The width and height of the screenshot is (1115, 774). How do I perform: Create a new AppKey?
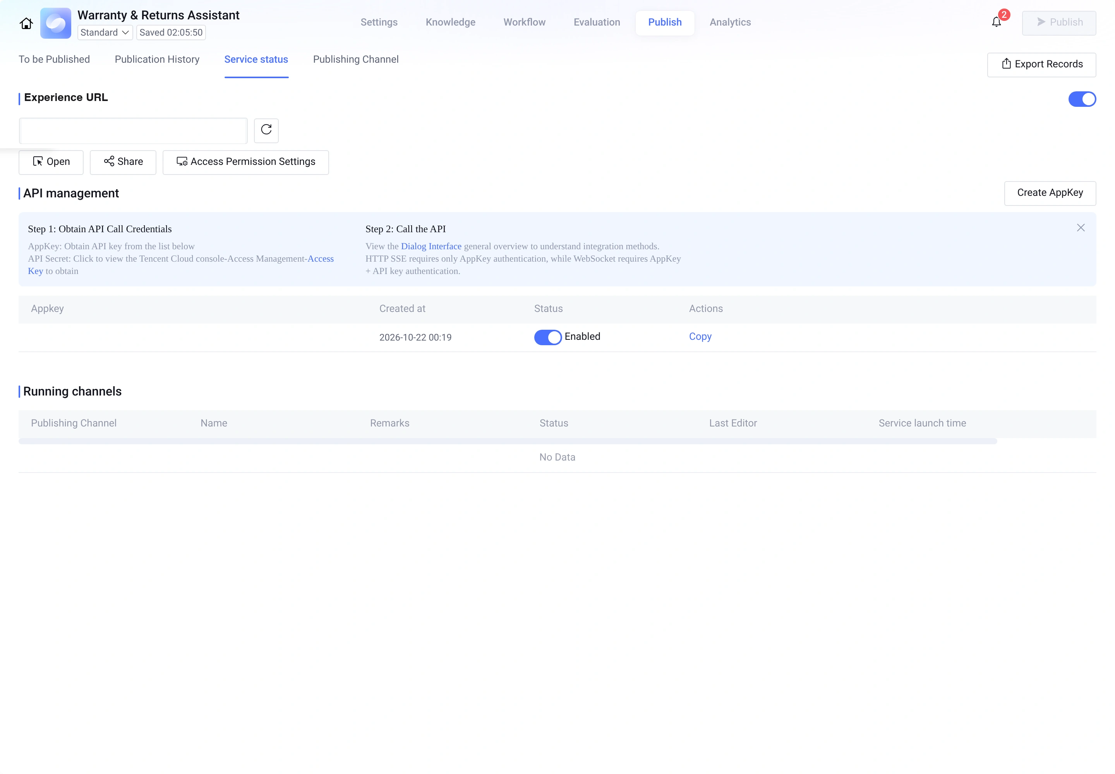tap(1050, 193)
